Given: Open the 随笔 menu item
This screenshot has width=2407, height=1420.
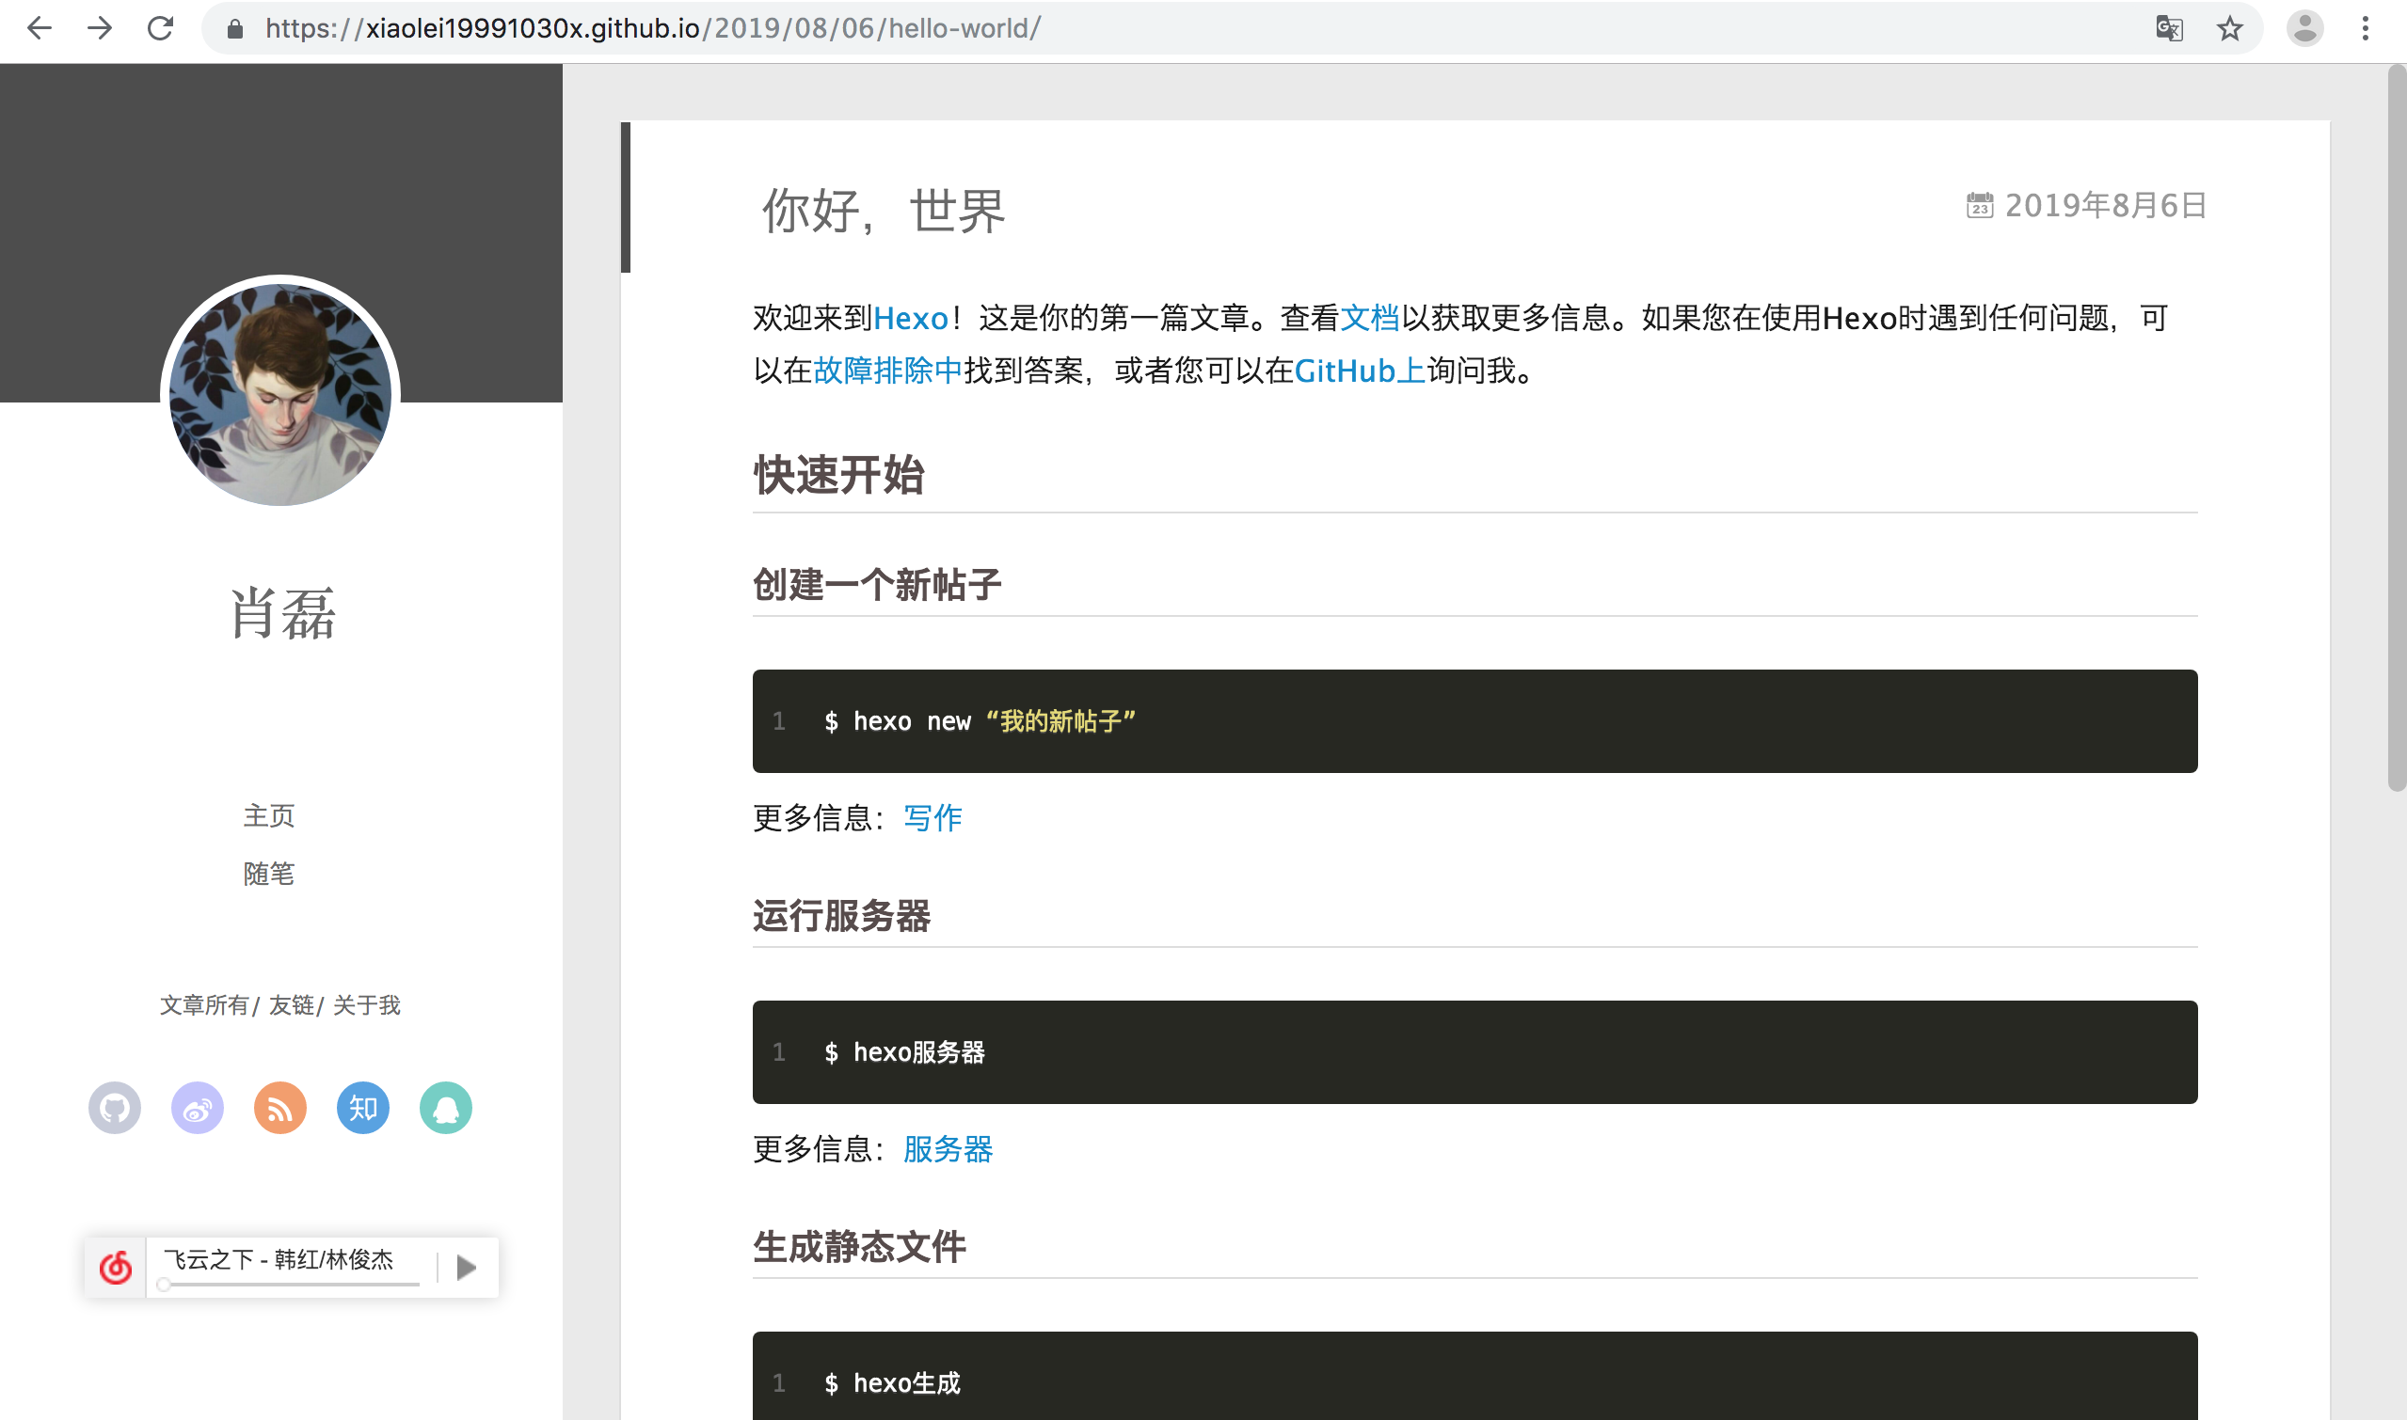Looking at the screenshot, I should [269, 874].
